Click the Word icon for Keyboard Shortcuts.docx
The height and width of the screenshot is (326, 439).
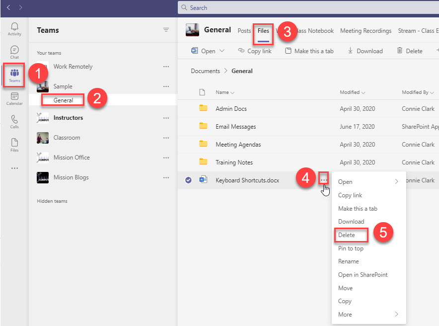click(203, 179)
